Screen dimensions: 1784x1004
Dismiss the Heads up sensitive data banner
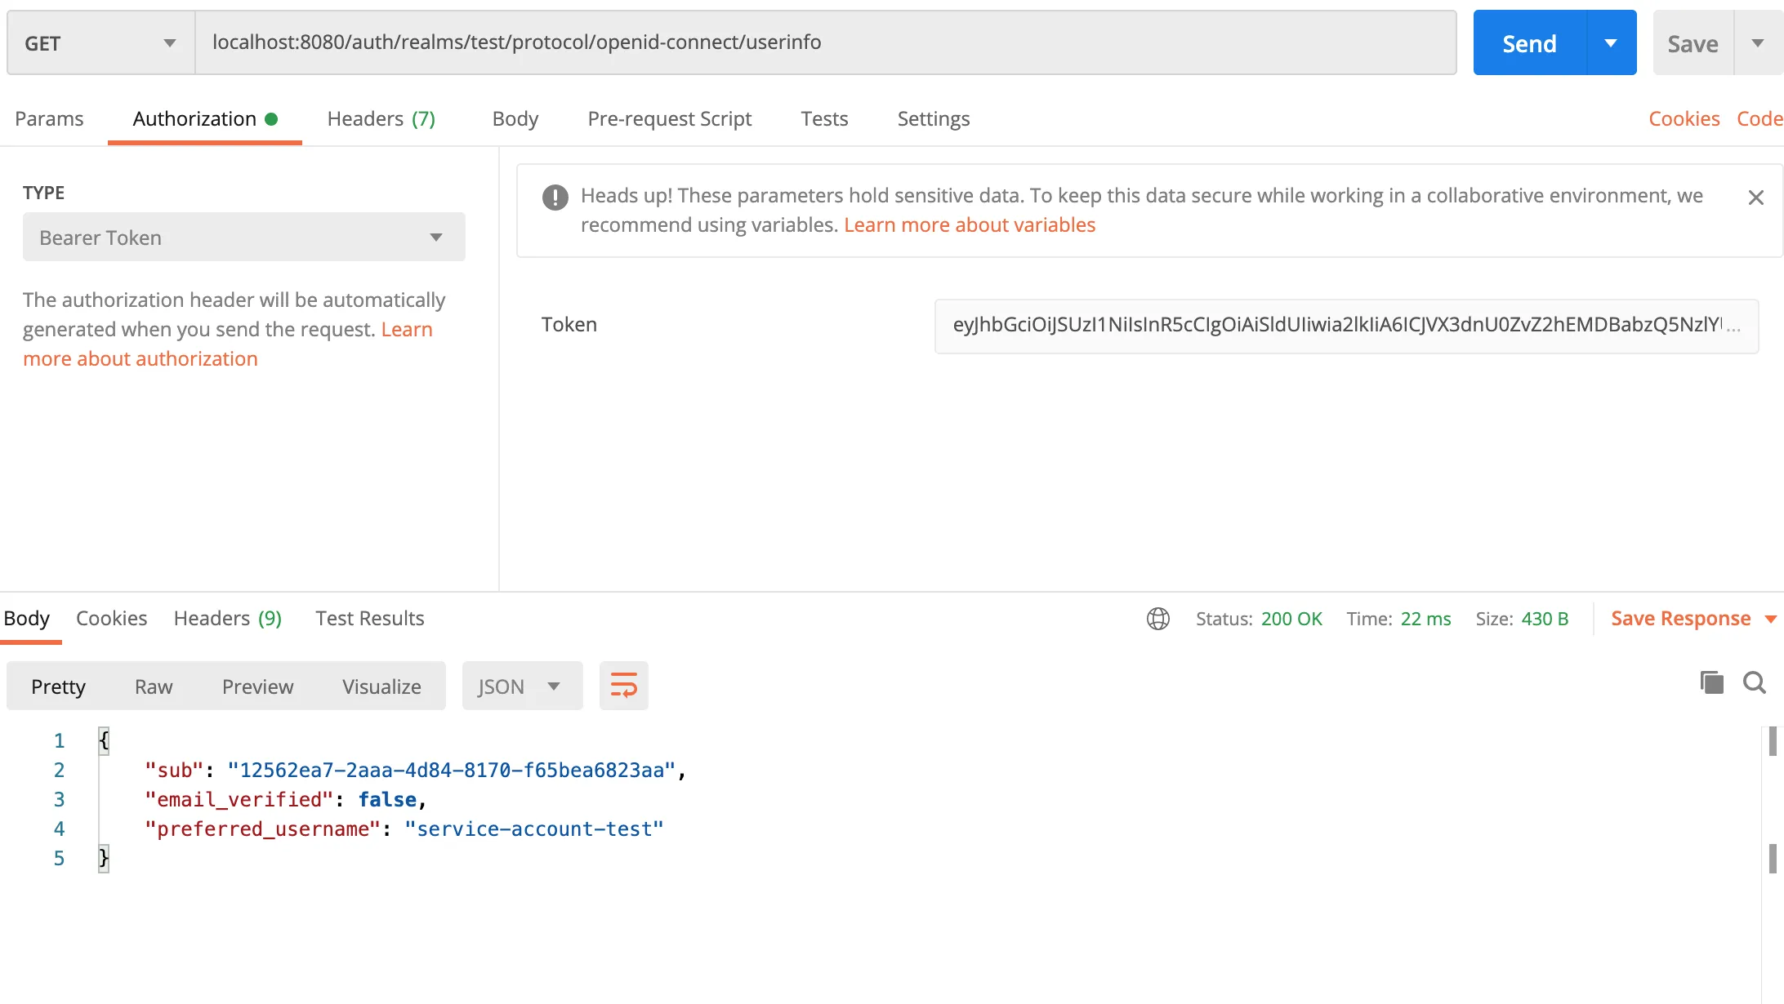(x=1755, y=198)
